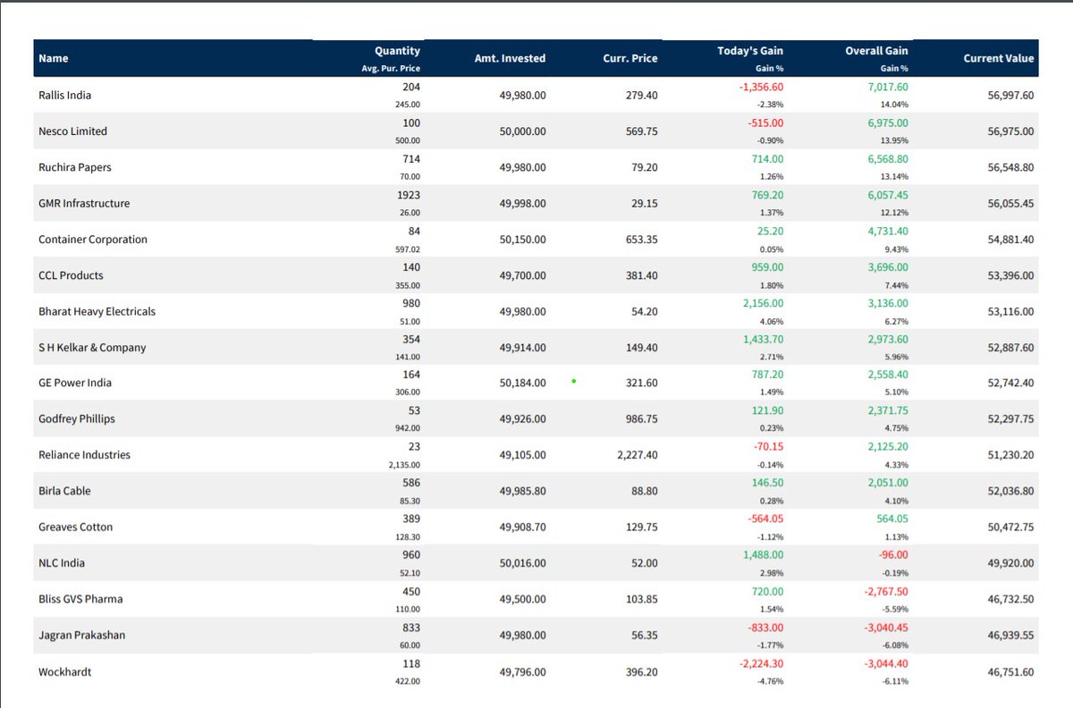Open the Birla Cable stock name
1073x708 pixels.
click(64, 491)
